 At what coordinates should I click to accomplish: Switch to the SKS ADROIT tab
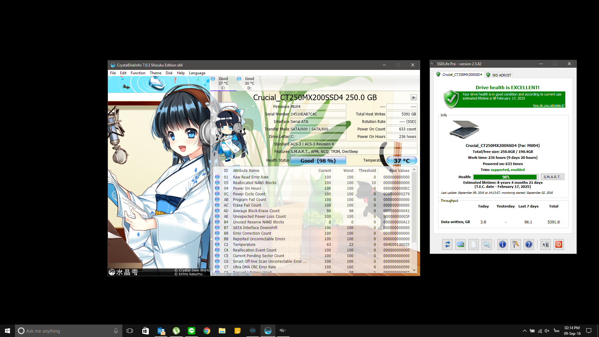499,75
